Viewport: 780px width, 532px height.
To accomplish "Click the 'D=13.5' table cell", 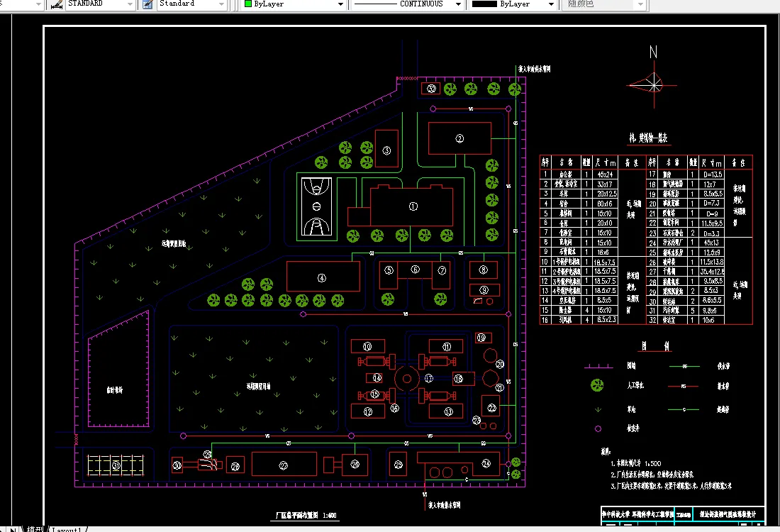I will [713, 174].
